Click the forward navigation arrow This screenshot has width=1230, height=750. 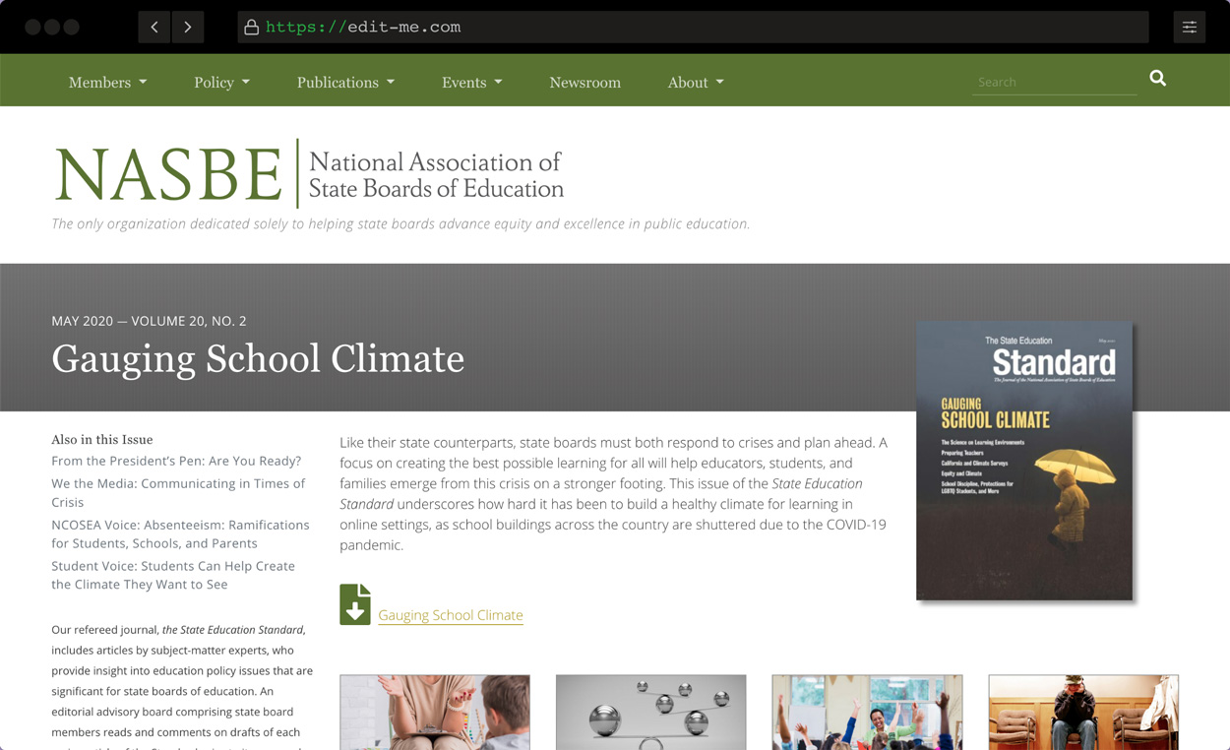click(x=187, y=27)
